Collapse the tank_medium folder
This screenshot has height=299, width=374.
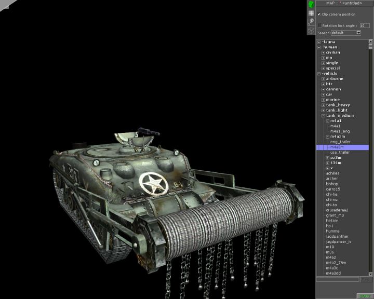point(323,116)
